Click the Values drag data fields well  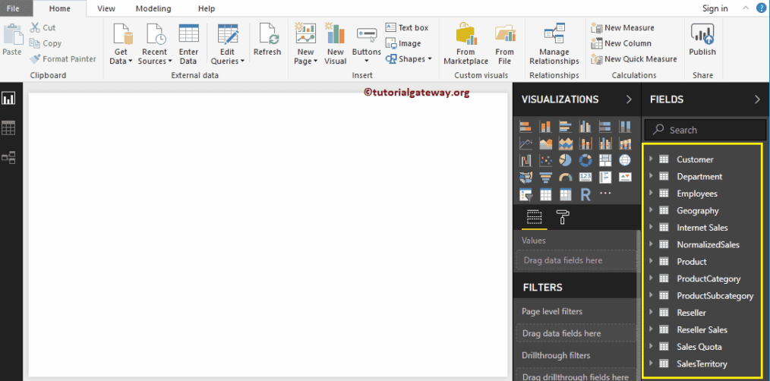tap(576, 260)
